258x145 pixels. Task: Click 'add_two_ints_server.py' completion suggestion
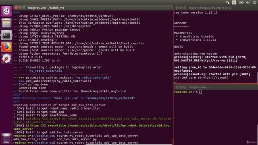pos(77,139)
